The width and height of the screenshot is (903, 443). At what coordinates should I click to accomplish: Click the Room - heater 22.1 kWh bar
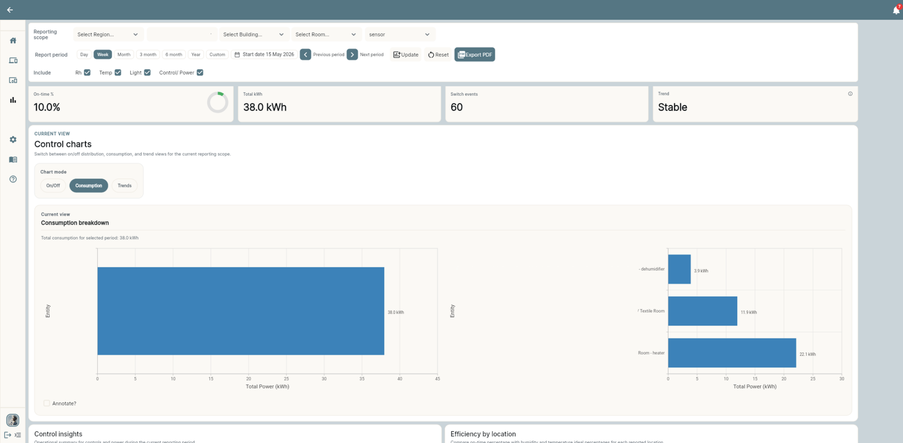tap(732, 353)
